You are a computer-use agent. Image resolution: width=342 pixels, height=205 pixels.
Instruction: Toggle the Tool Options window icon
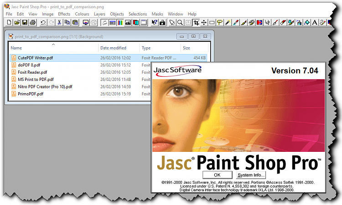(x=112, y=22)
